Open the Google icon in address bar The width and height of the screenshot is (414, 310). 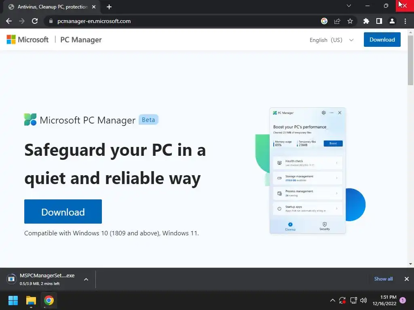[324, 21]
